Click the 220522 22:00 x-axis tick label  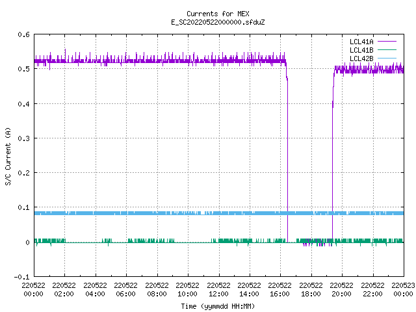pyautogui.click(x=372, y=289)
